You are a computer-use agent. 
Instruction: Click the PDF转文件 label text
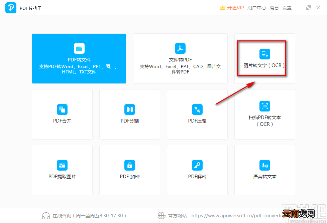point(79,60)
